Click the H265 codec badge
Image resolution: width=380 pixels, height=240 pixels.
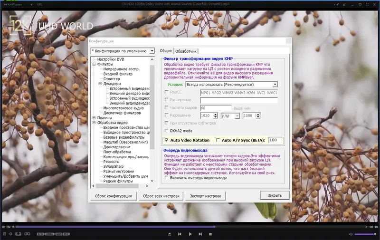(49, 234)
